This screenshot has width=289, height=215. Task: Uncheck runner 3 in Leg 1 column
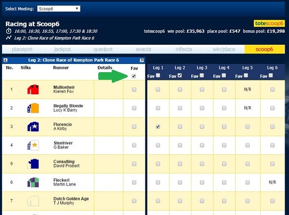(158, 126)
